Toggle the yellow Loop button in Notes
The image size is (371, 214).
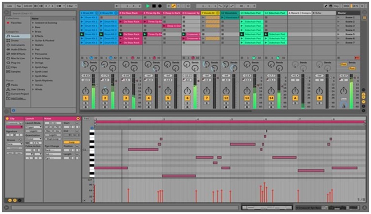coord(72,142)
